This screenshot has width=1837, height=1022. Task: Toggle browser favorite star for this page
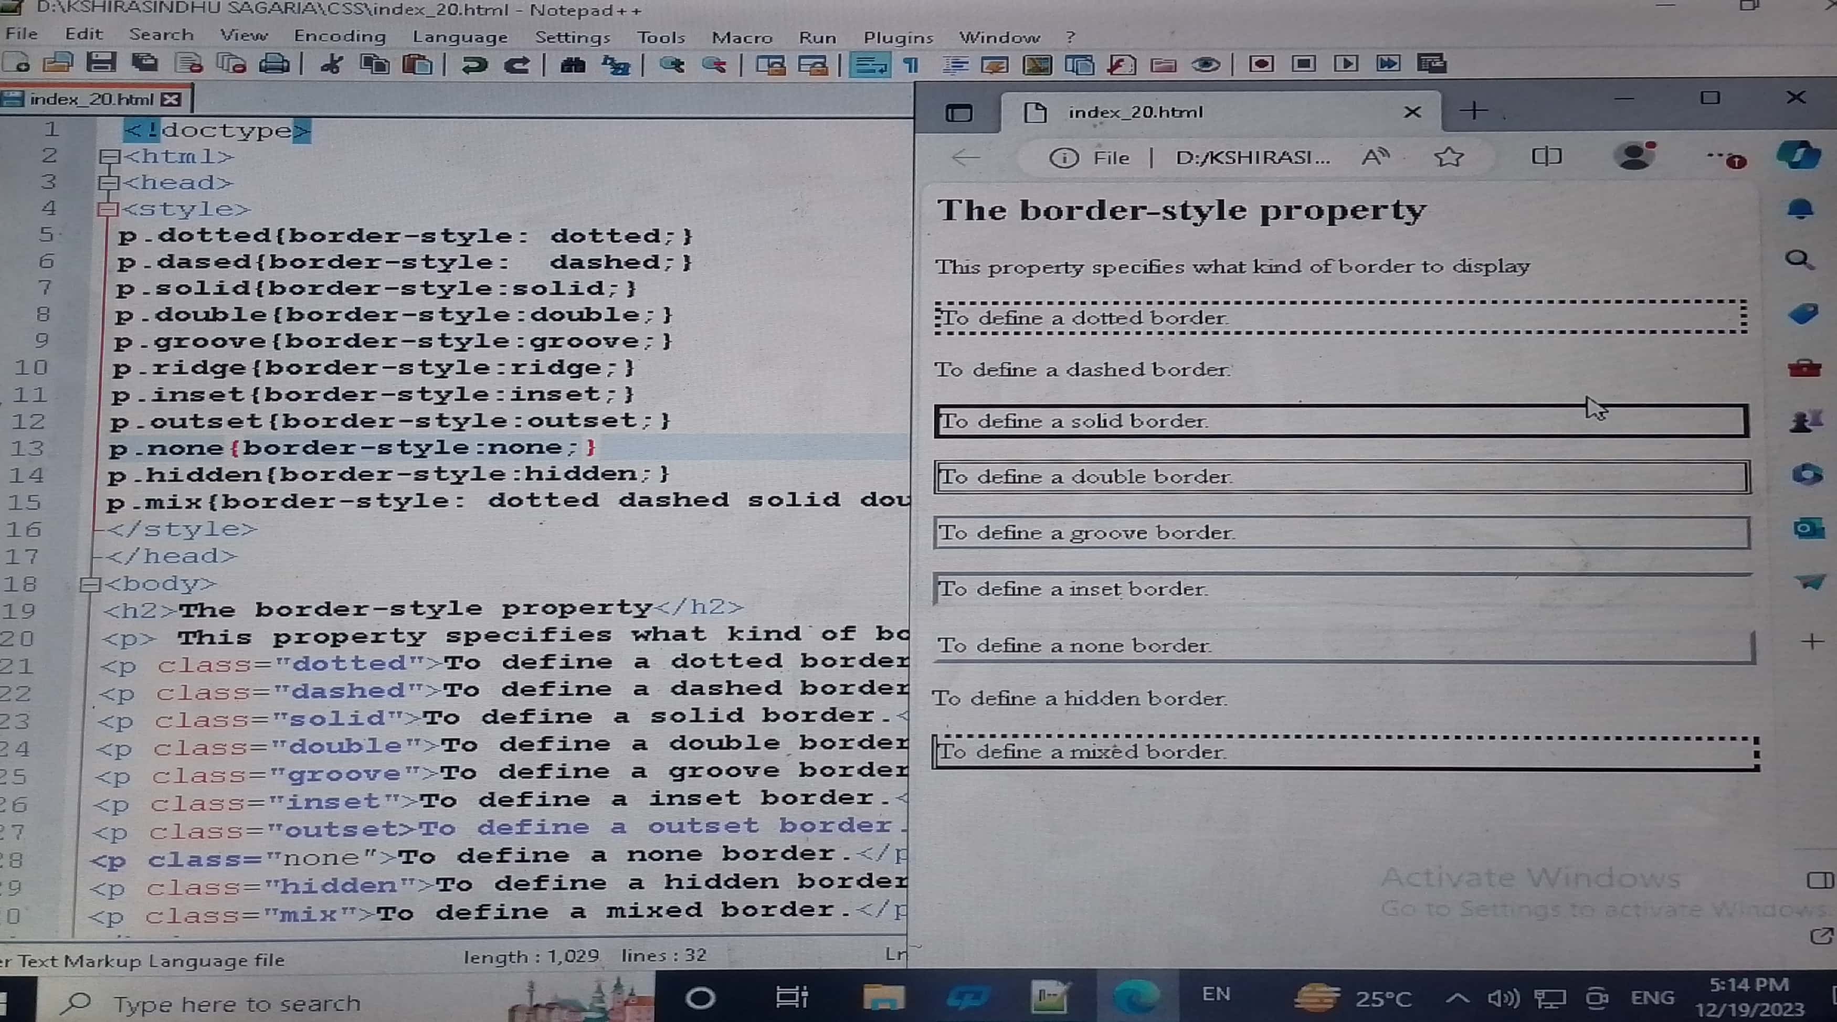pos(1449,157)
